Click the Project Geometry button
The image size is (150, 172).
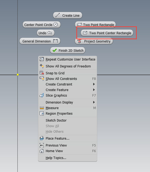pyautogui.click(x=94, y=41)
